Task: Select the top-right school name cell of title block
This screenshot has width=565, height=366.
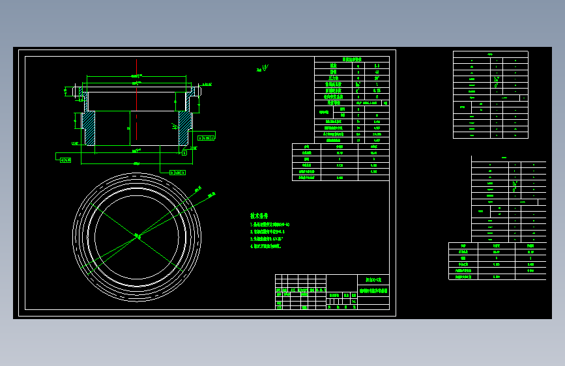Action: 373,280
